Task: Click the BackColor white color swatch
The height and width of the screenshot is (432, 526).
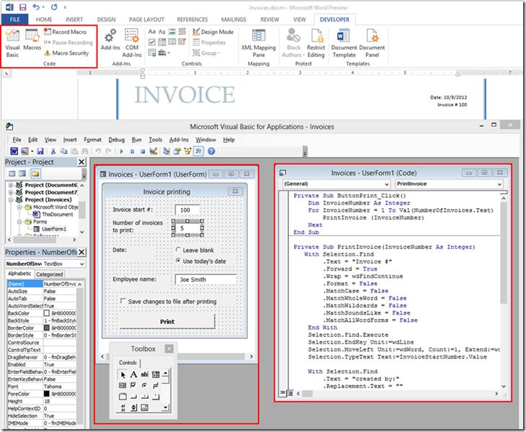Action: tap(47, 313)
